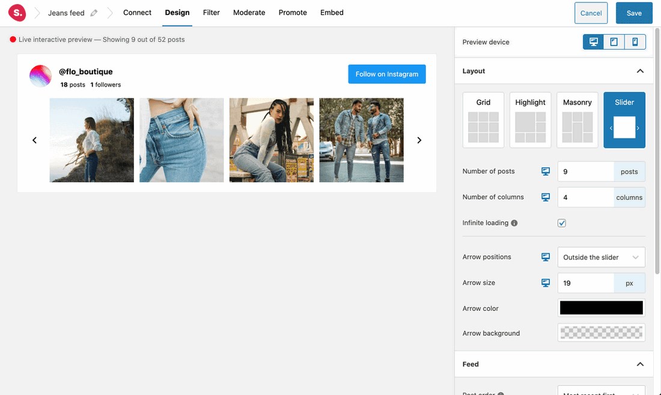Click '18 posts' count text
661x395 pixels.
pyautogui.click(x=73, y=85)
